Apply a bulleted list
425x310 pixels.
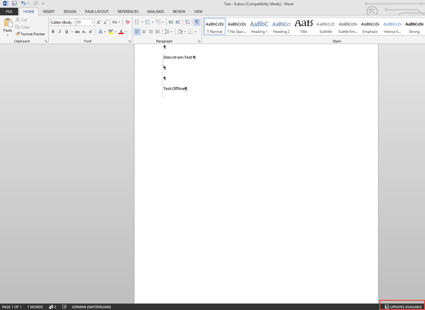click(137, 22)
